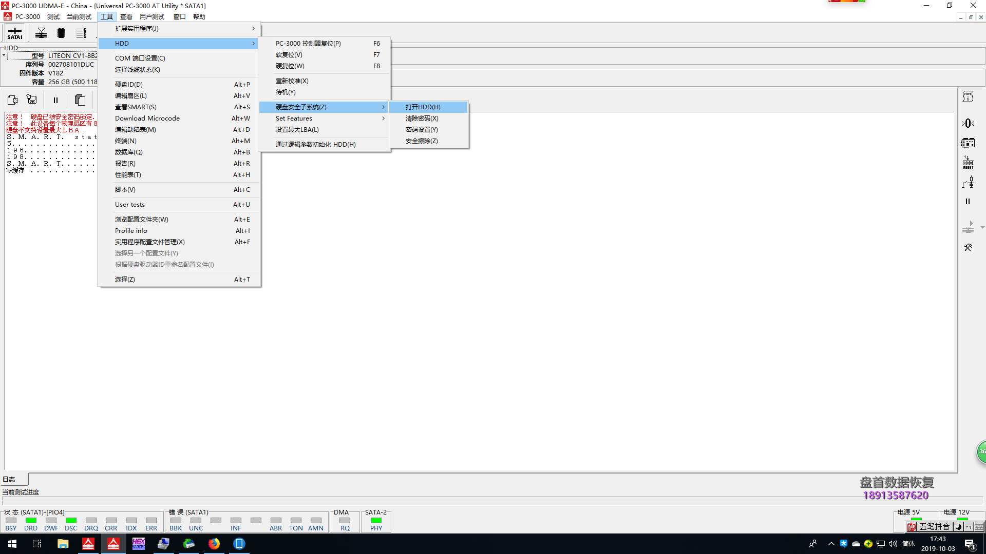Choose 安全擦除(Z) menu entry
Screen dimensions: 986x554
429,141
